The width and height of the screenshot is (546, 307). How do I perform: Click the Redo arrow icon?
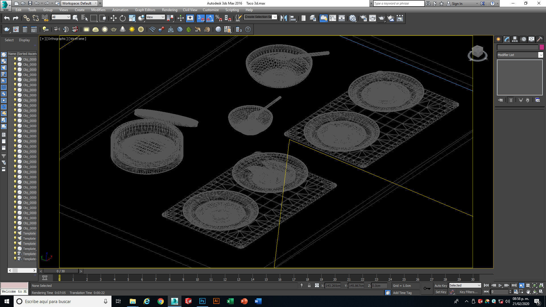coord(16,18)
